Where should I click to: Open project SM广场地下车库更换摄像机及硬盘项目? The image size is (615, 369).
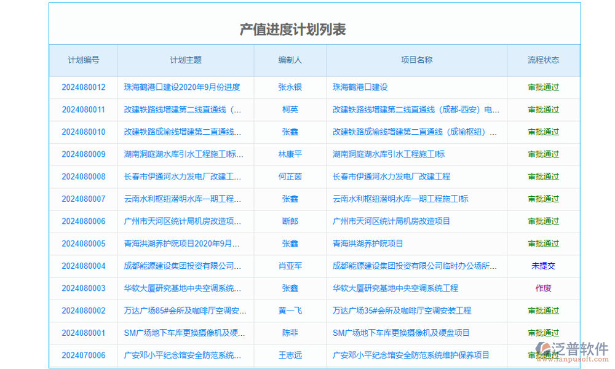[401, 333]
